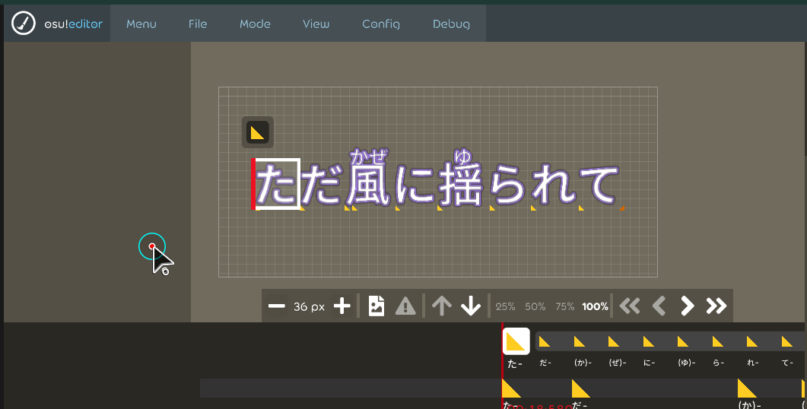Click the double right chevron icon

(716, 306)
